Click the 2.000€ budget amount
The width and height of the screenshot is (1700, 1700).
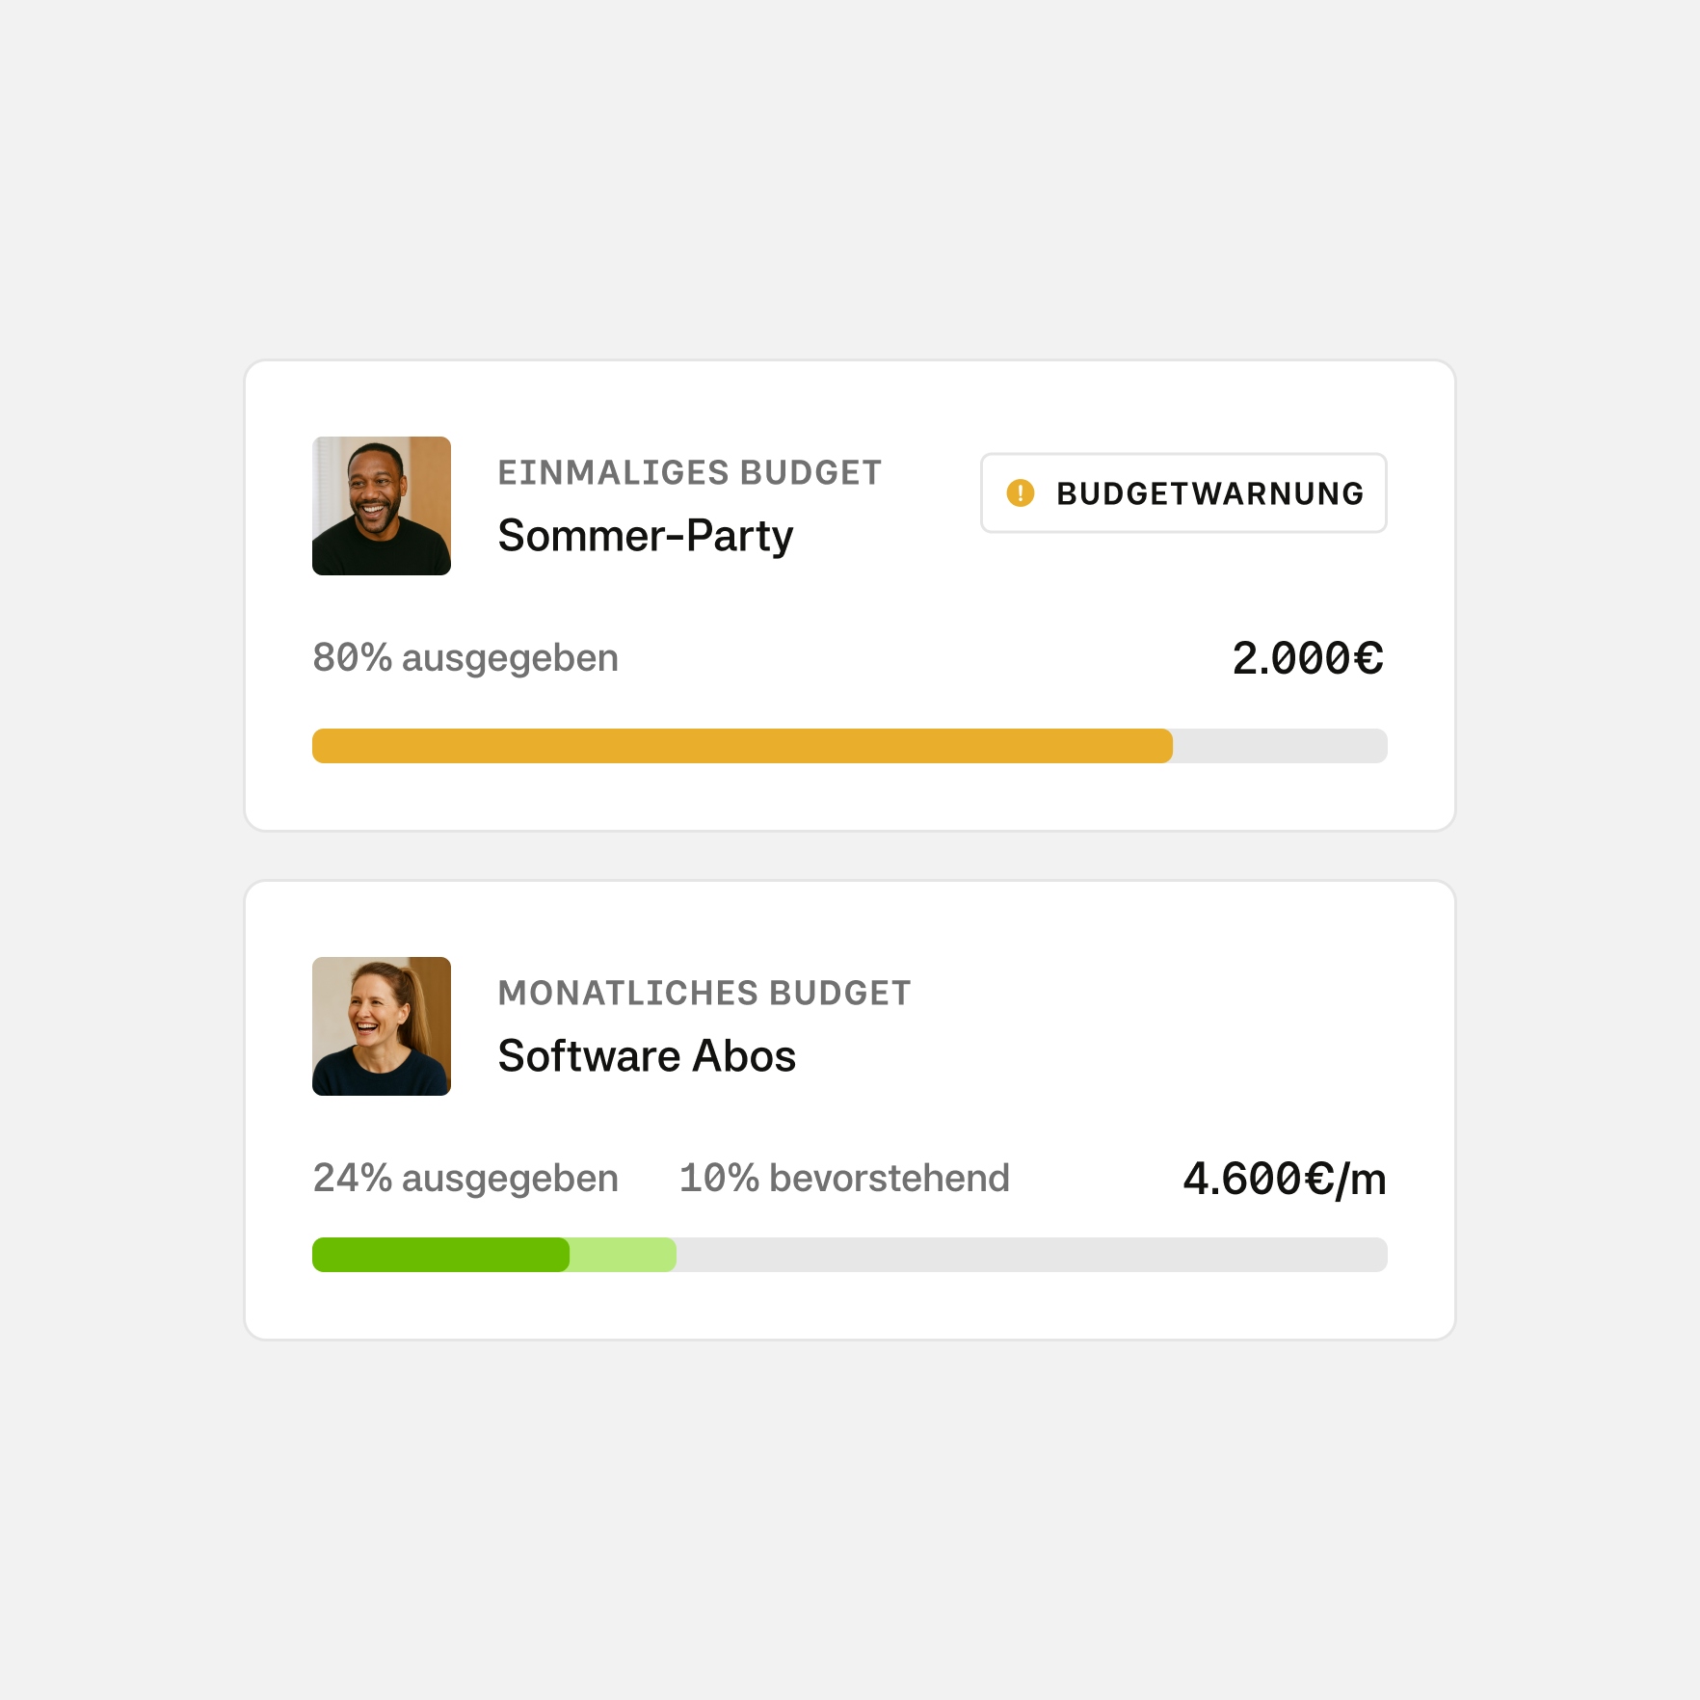coord(1308,659)
